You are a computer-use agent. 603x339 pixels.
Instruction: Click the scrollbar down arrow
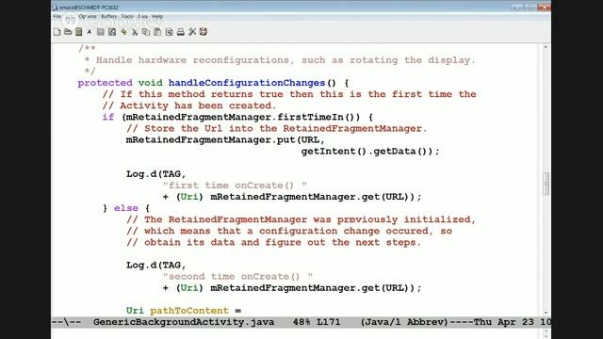(546, 313)
